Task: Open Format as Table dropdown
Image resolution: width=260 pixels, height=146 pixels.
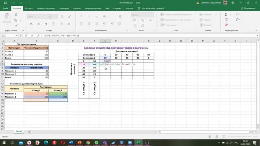Action: (177, 20)
